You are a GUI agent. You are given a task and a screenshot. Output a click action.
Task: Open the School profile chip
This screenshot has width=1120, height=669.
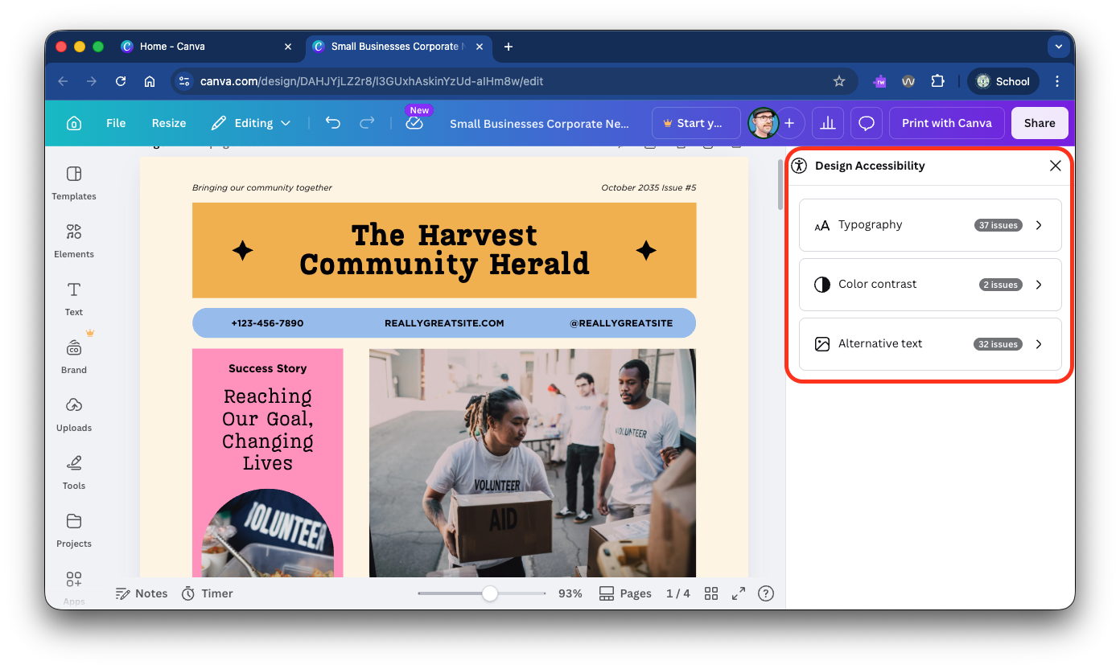1003,81
